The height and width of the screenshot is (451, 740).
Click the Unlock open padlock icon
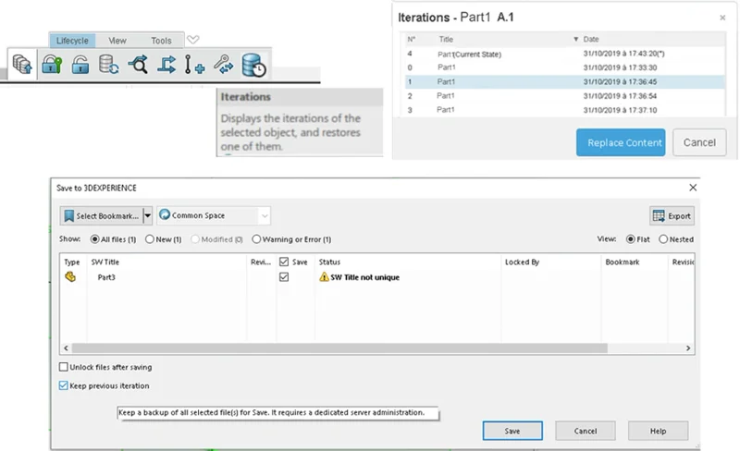point(80,66)
